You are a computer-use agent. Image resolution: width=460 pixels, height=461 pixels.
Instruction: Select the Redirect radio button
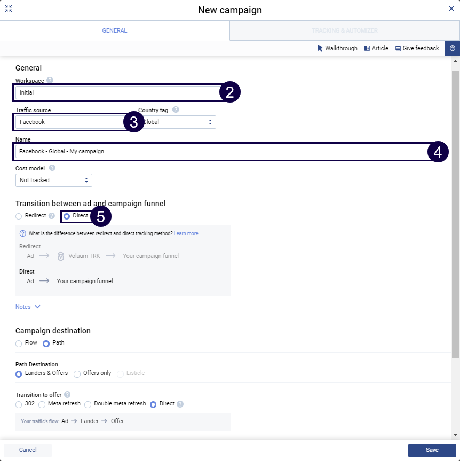pos(19,216)
